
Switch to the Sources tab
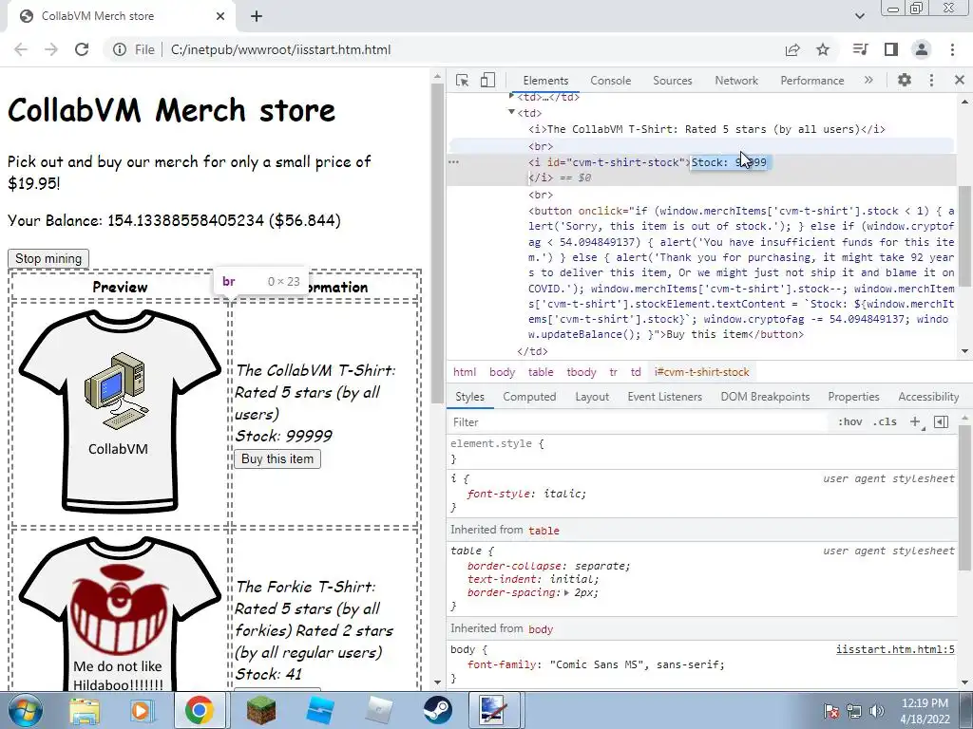(x=672, y=81)
